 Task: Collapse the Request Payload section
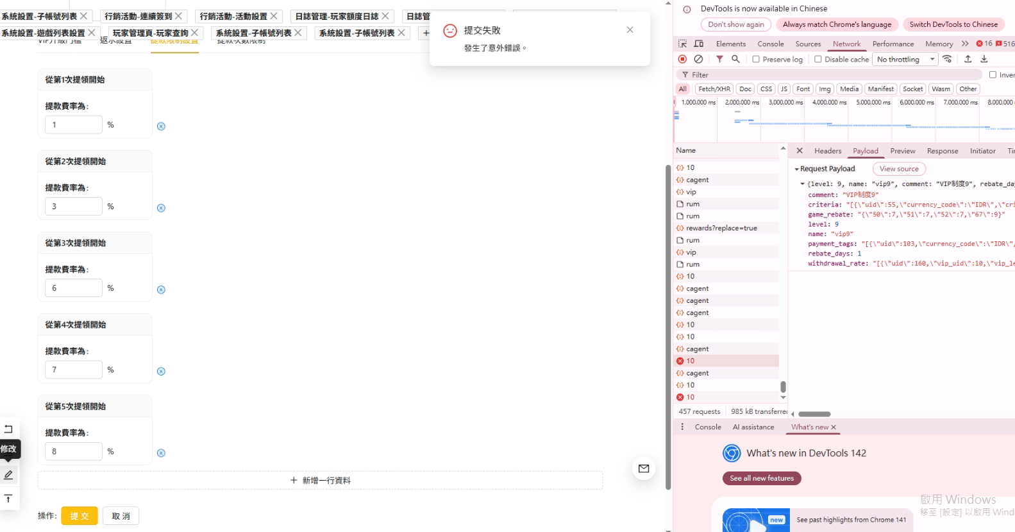click(796, 169)
